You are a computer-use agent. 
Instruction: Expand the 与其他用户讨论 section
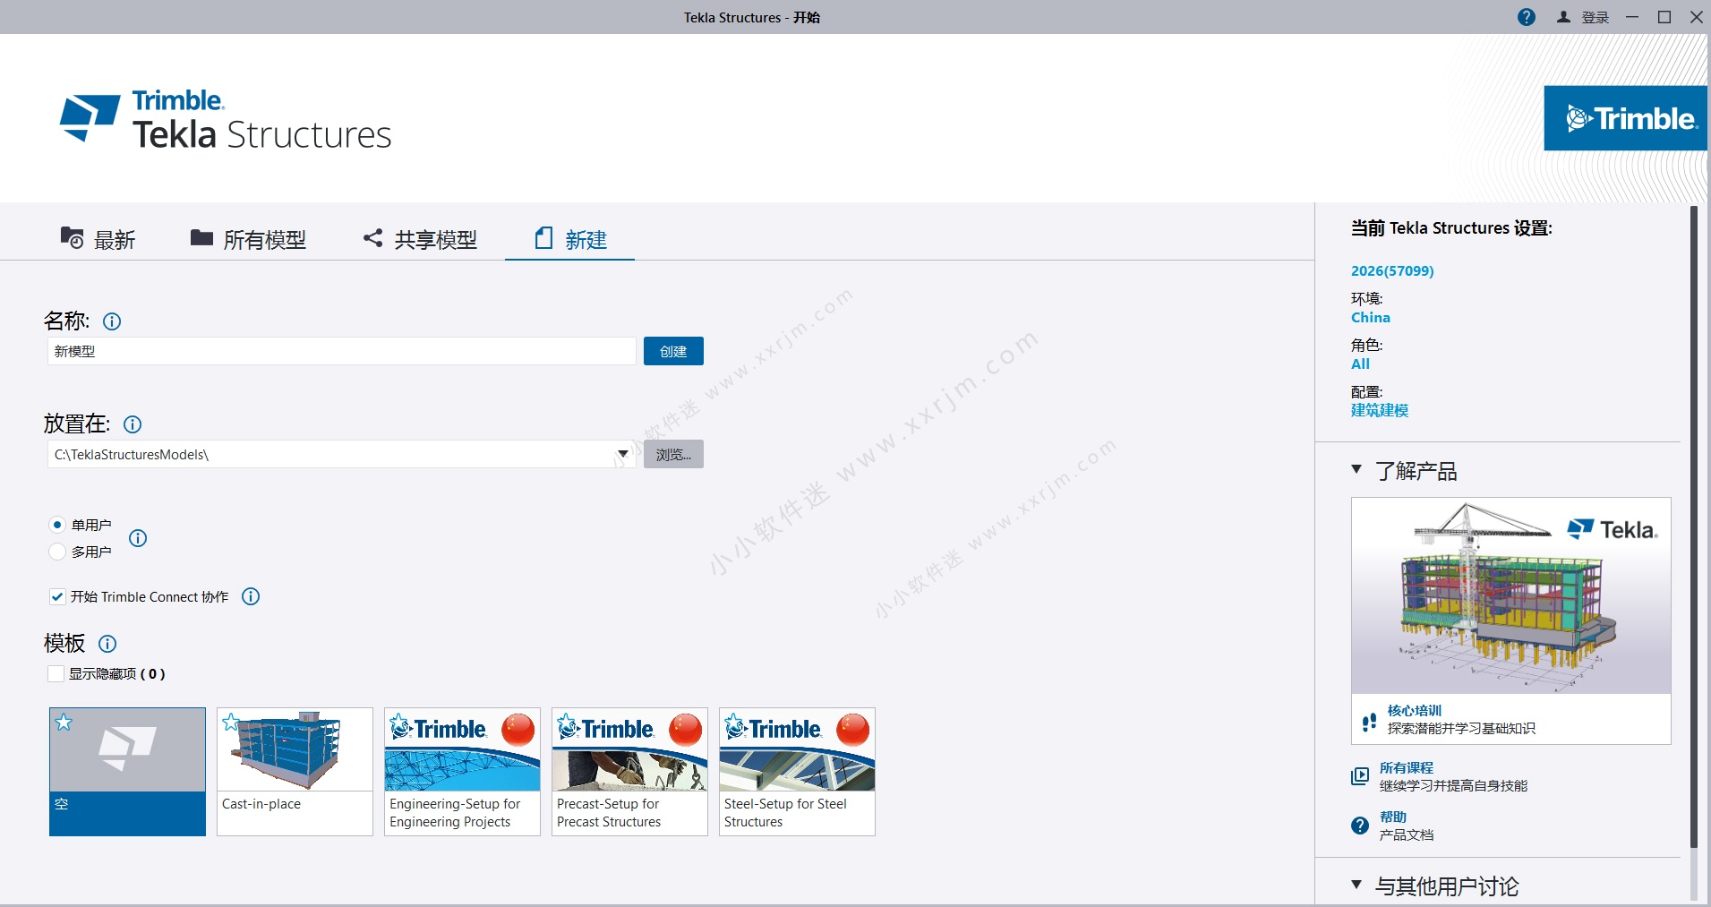point(1357,886)
